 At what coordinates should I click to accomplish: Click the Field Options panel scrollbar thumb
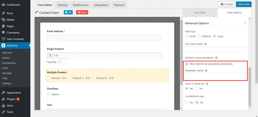click(x=250, y=87)
